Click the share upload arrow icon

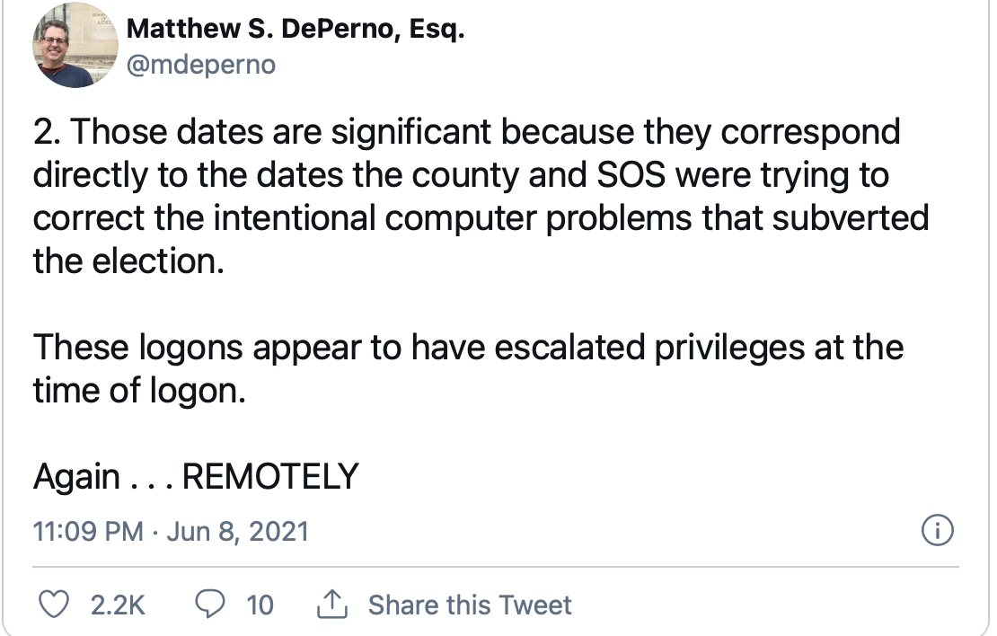click(332, 605)
